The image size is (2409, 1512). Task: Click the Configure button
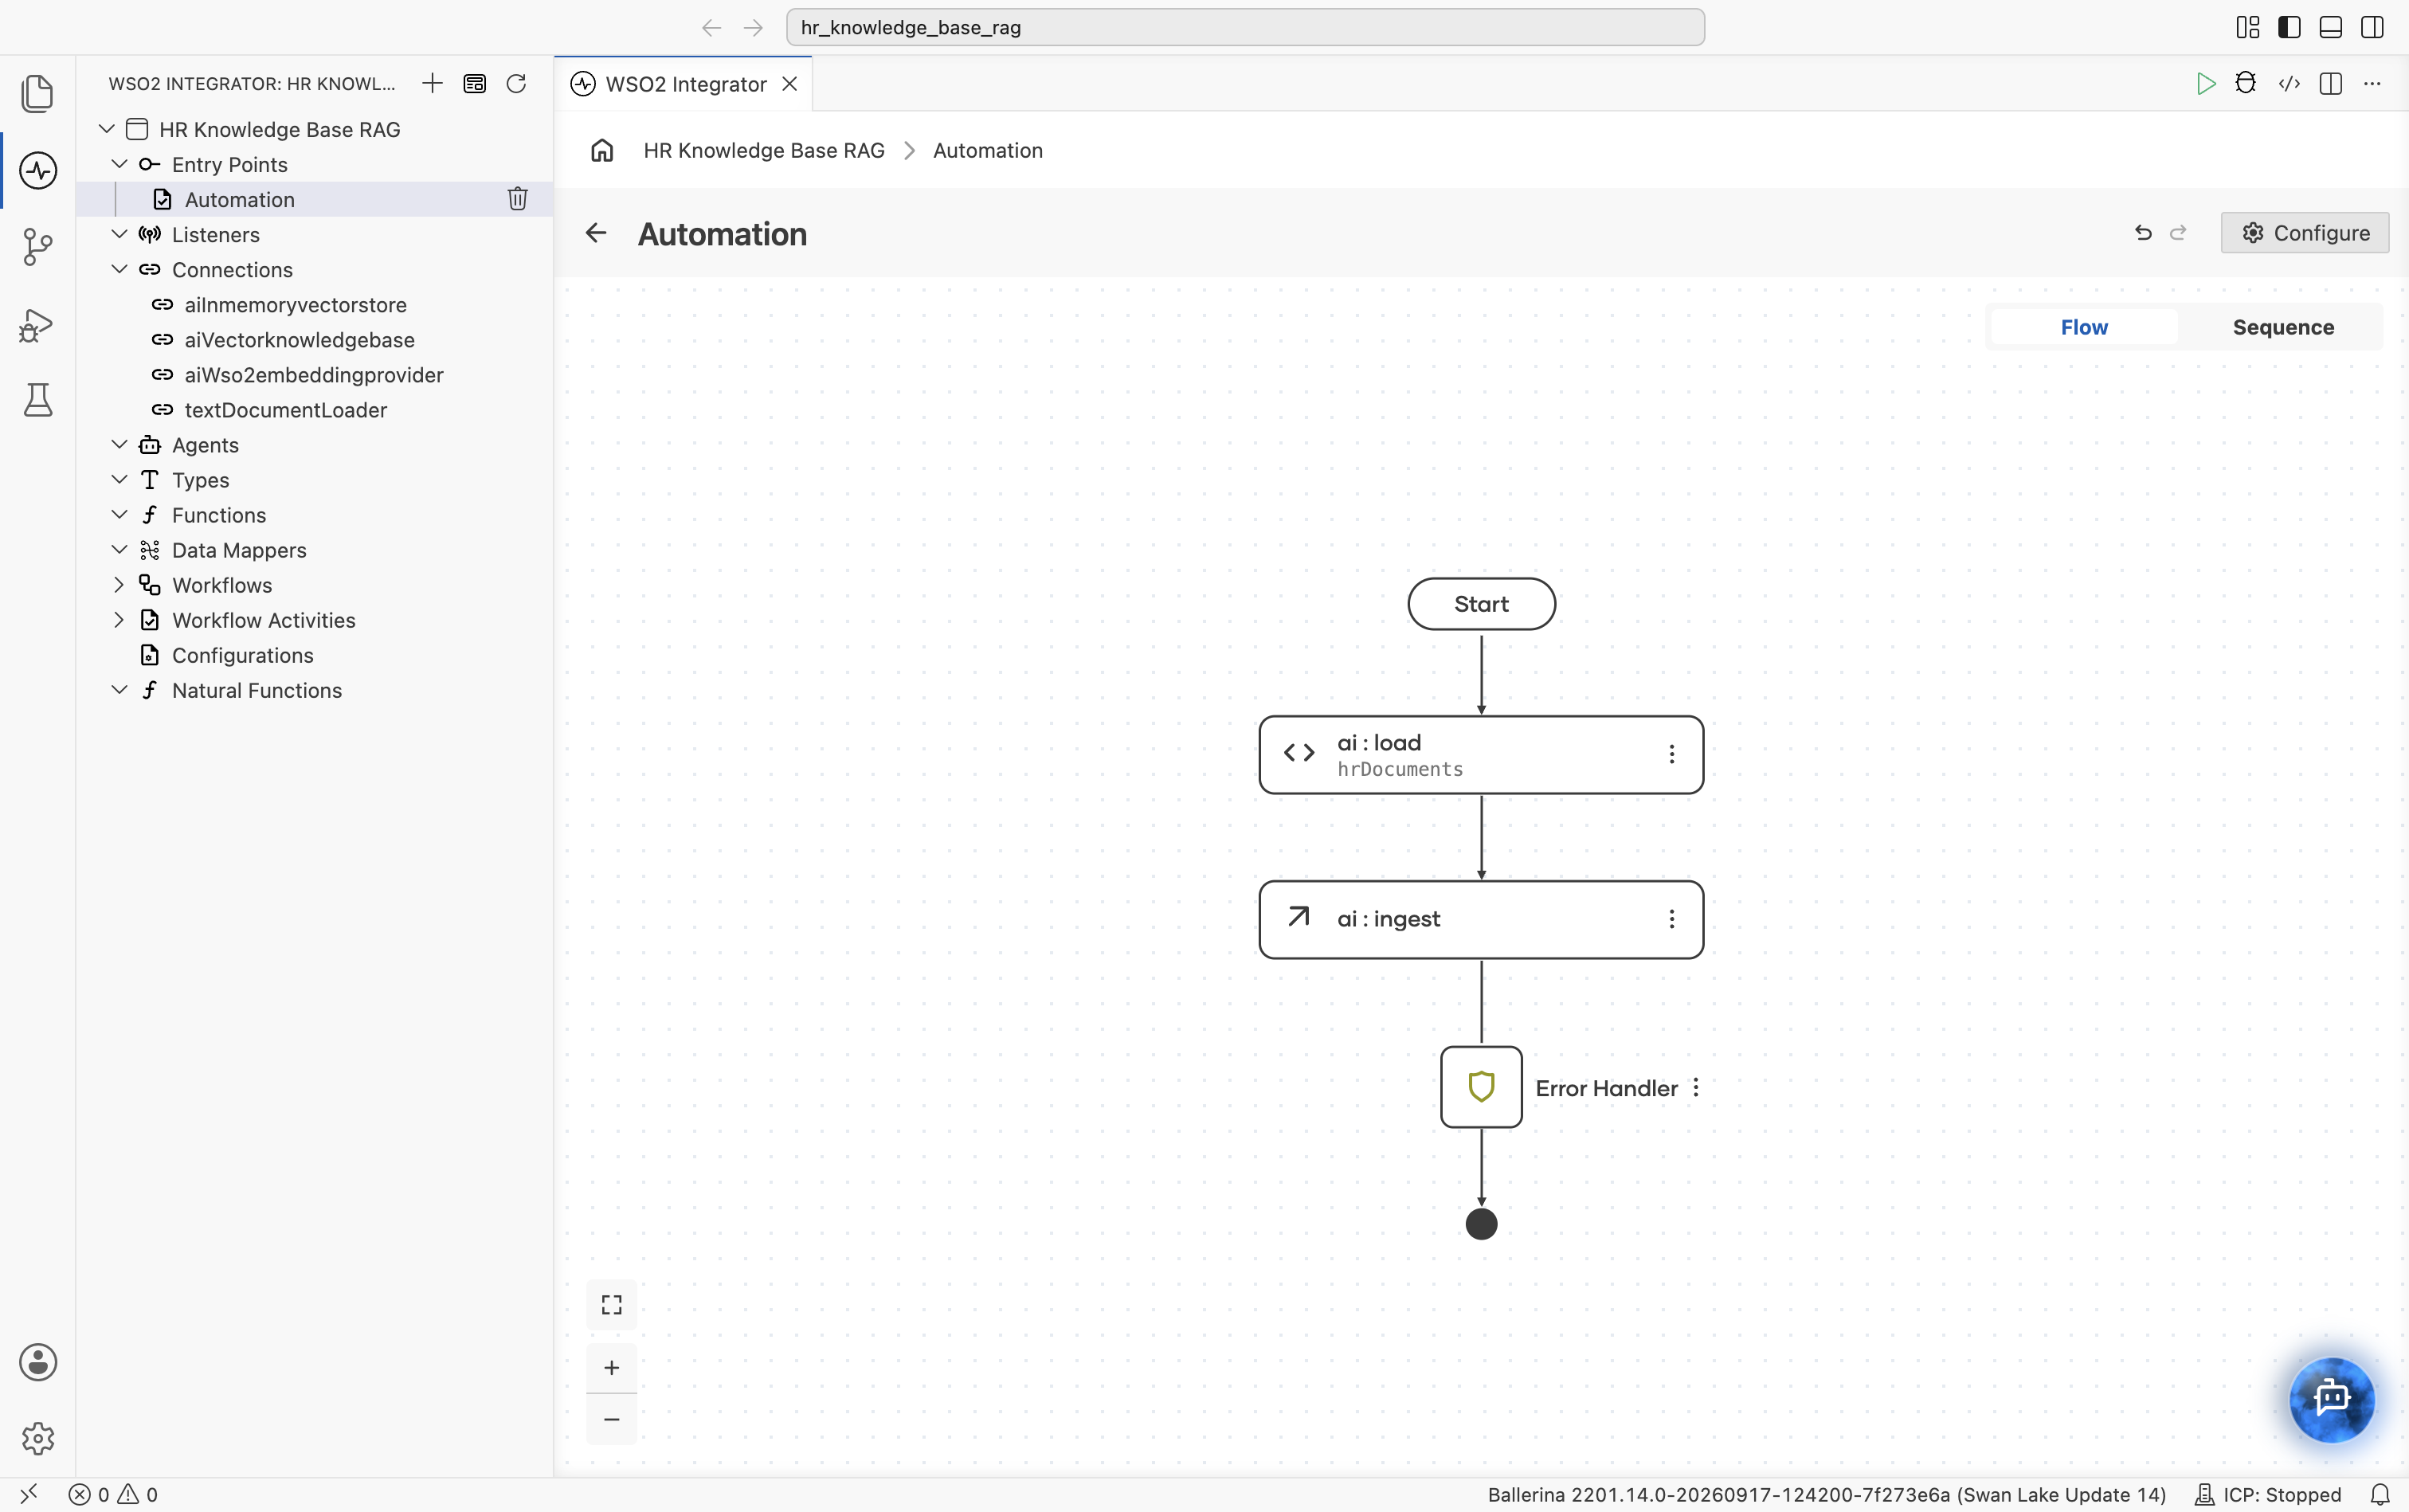click(2304, 232)
